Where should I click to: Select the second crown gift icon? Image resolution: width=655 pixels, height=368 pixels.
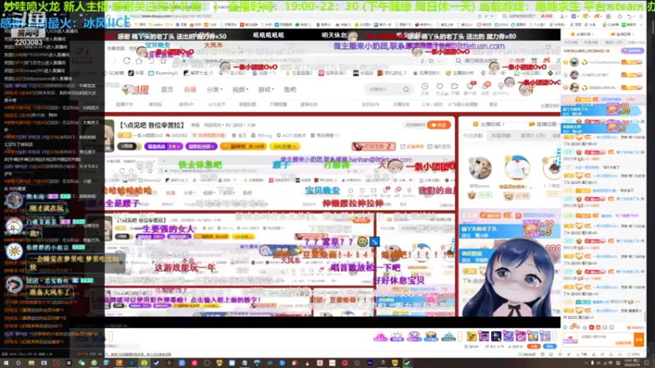397,336
